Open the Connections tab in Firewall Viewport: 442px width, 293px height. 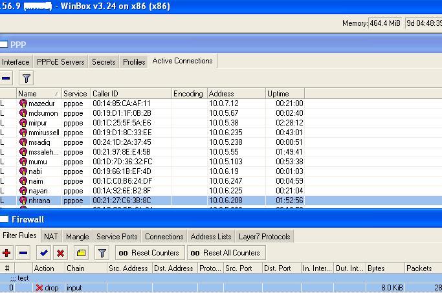[x=164, y=237]
